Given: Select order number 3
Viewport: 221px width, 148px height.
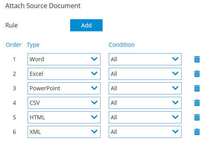Looking at the screenshot, I should point(14,88).
